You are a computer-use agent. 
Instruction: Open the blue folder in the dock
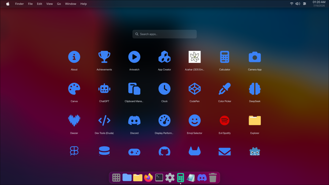coord(127,178)
